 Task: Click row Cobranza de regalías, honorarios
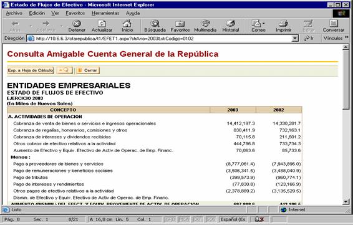tap(155, 130)
